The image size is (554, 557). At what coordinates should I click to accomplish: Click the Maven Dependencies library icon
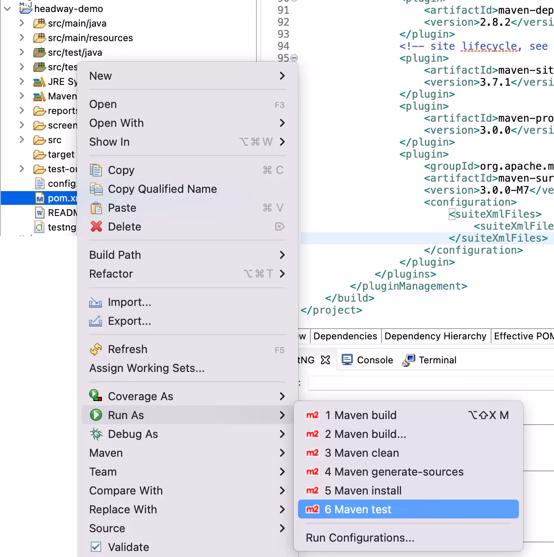point(39,96)
